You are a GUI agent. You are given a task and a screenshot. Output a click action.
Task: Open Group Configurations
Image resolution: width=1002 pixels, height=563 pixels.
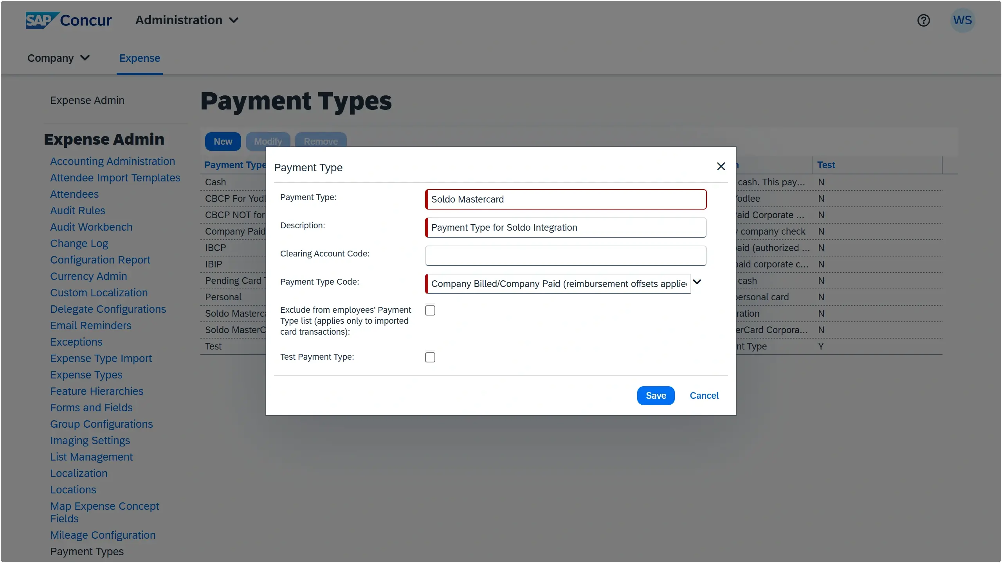point(101,424)
